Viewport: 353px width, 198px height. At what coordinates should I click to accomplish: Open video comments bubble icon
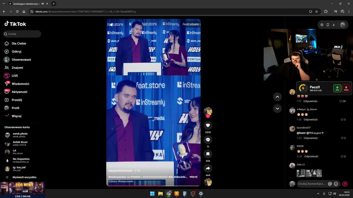pyautogui.click(x=208, y=140)
